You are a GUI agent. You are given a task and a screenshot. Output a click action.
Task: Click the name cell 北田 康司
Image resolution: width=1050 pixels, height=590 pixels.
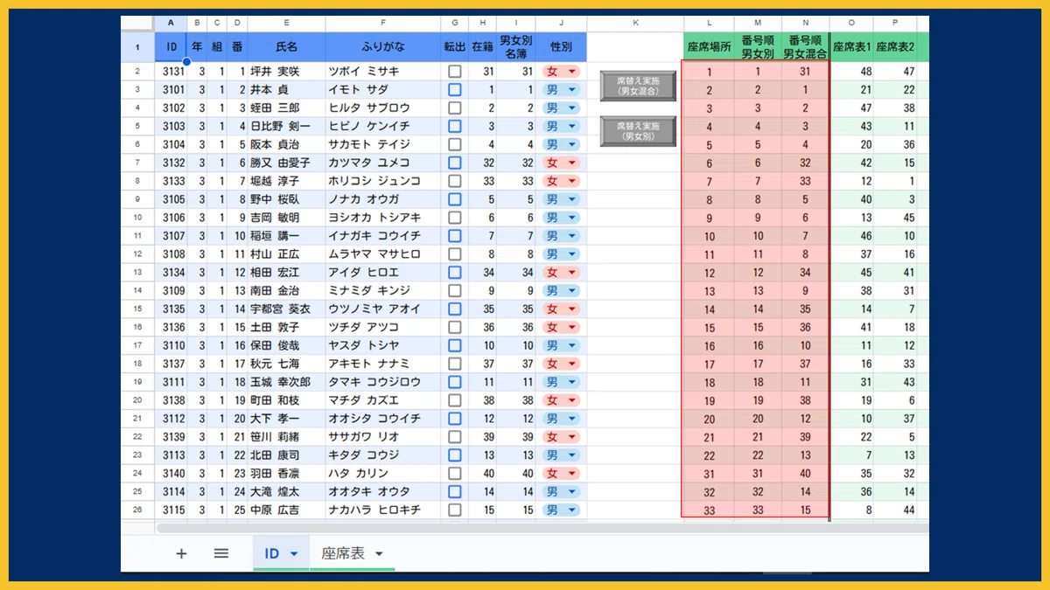pos(286,455)
